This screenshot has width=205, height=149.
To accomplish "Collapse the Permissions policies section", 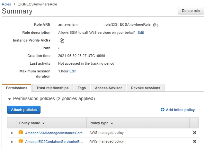I will click(9, 99).
